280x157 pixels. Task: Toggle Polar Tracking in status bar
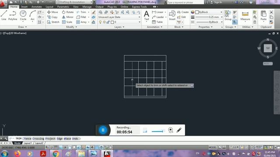click(65, 147)
